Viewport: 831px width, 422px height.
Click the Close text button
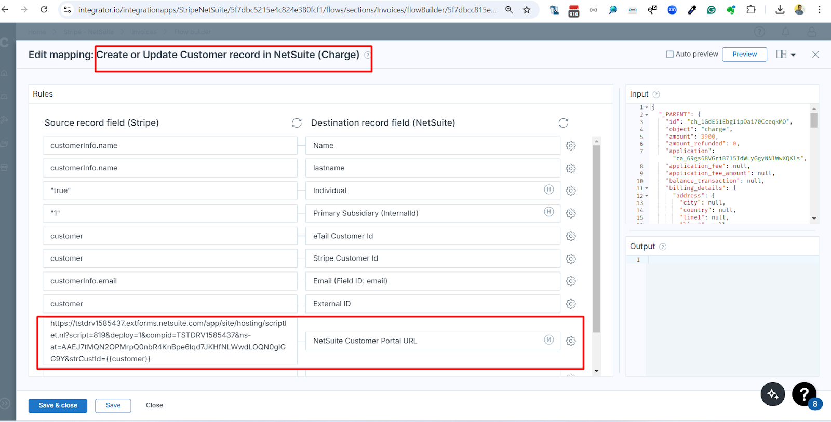[x=154, y=405]
